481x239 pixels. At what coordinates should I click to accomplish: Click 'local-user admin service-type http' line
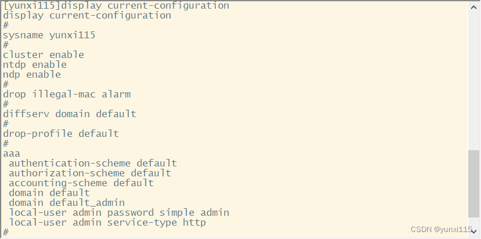pyautogui.click(x=107, y=222)
